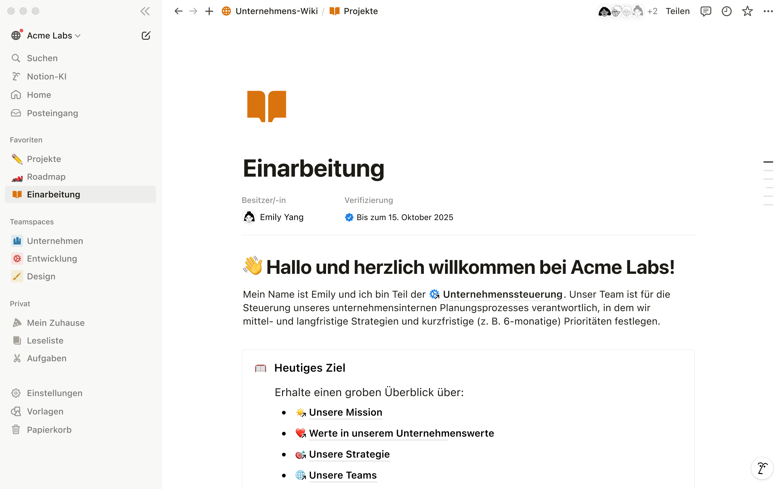Open page history clock icon
This screenshot has height=489, width=783.
coord(726,11)
